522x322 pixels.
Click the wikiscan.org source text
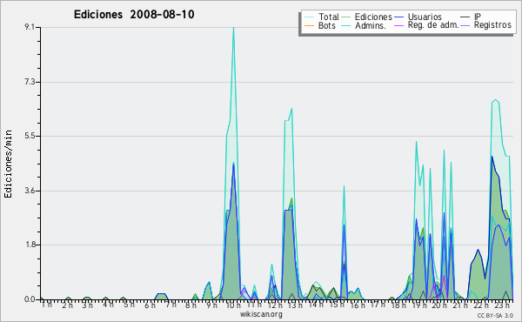[x=261, y=314]
